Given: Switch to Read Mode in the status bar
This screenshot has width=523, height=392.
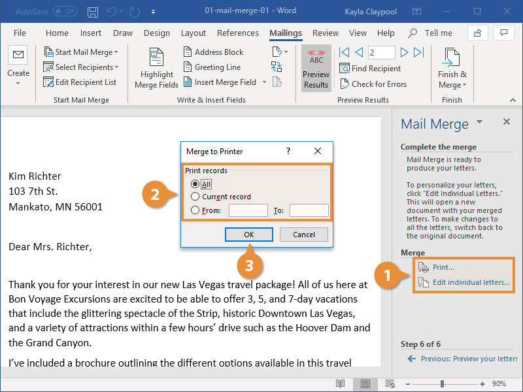Looking at the screenshot, I should (340, 384).
